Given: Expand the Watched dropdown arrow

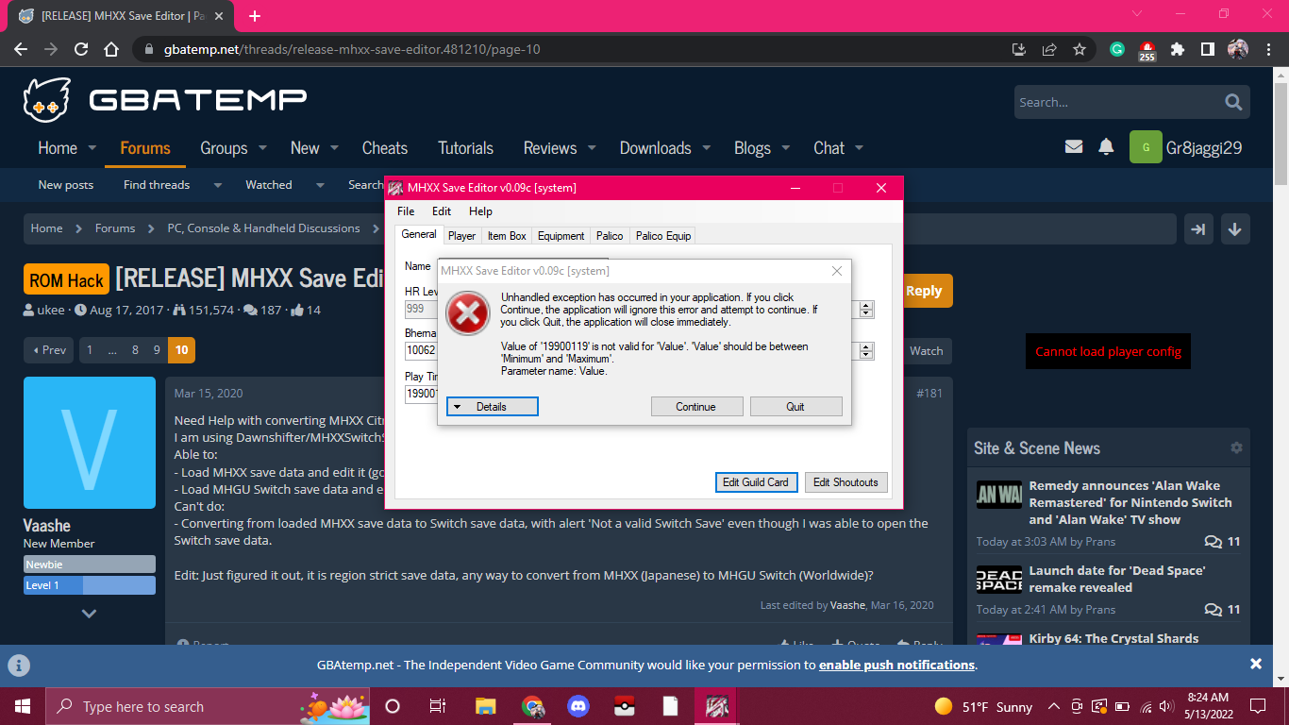Looking at the screenshot, I should [320, 185].
